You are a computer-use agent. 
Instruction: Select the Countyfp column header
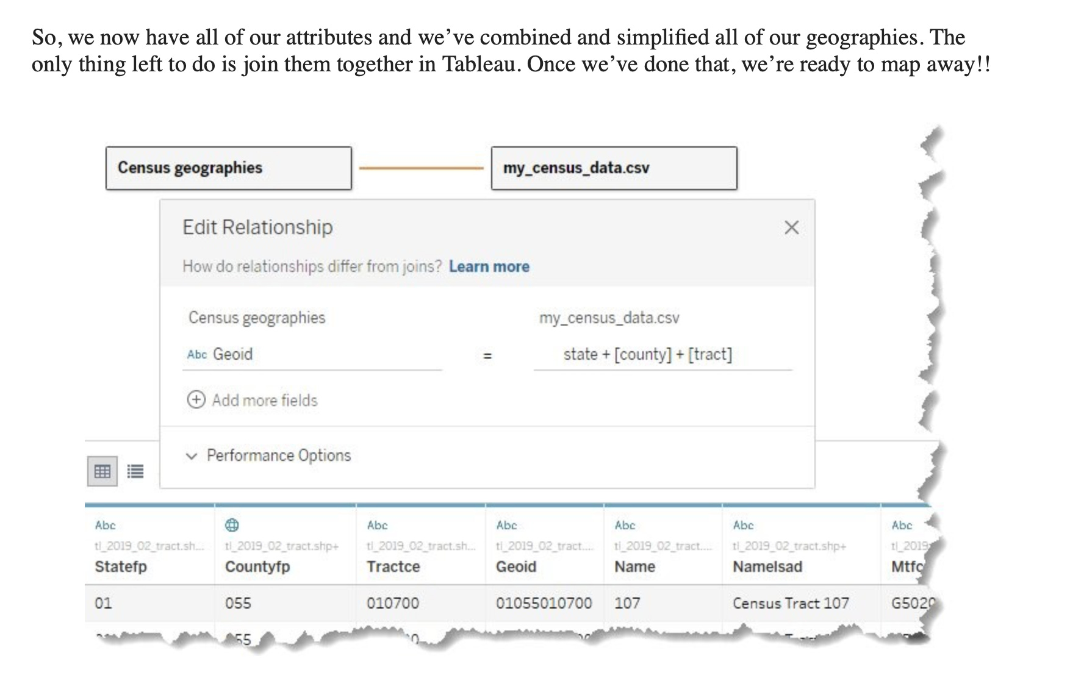[x=257, y=566]
